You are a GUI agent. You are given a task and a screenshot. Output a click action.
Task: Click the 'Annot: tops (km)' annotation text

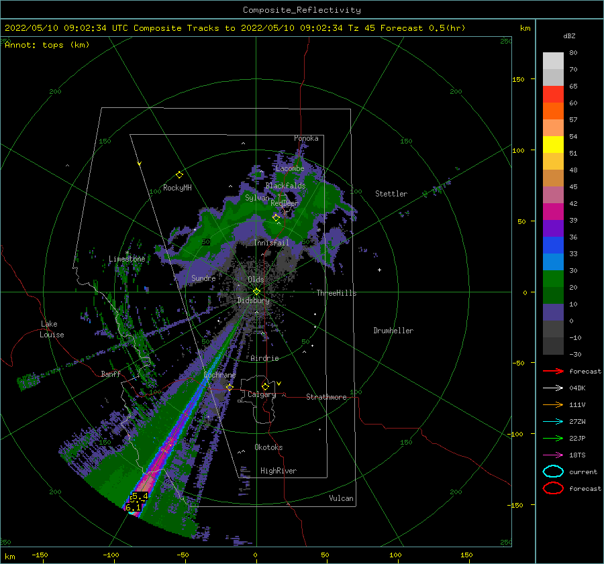tap(47, 45)
